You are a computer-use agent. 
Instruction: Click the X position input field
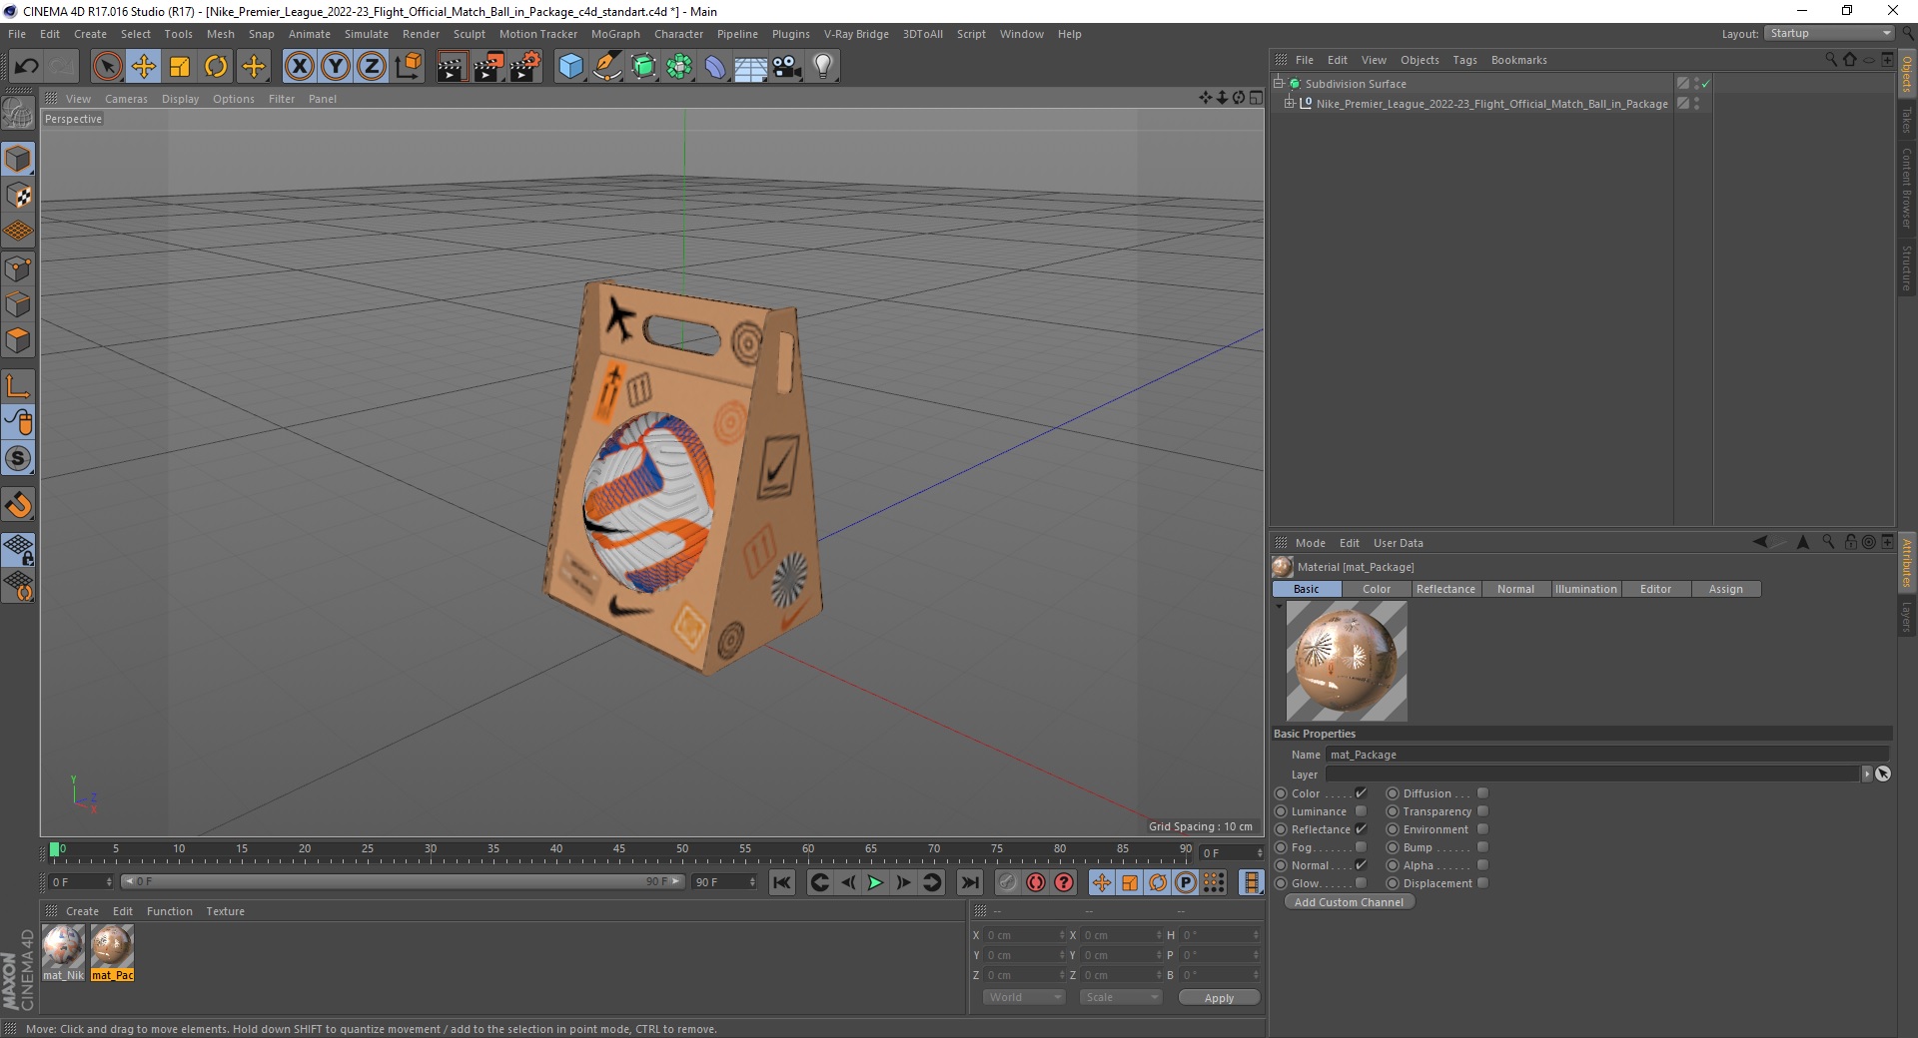coord(1023,935)
